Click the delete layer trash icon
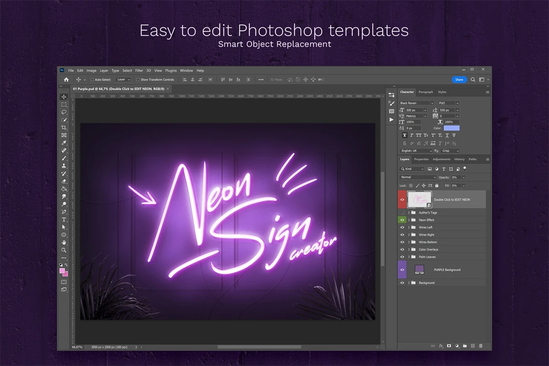The image size is (549, 366). coord(481,346)
